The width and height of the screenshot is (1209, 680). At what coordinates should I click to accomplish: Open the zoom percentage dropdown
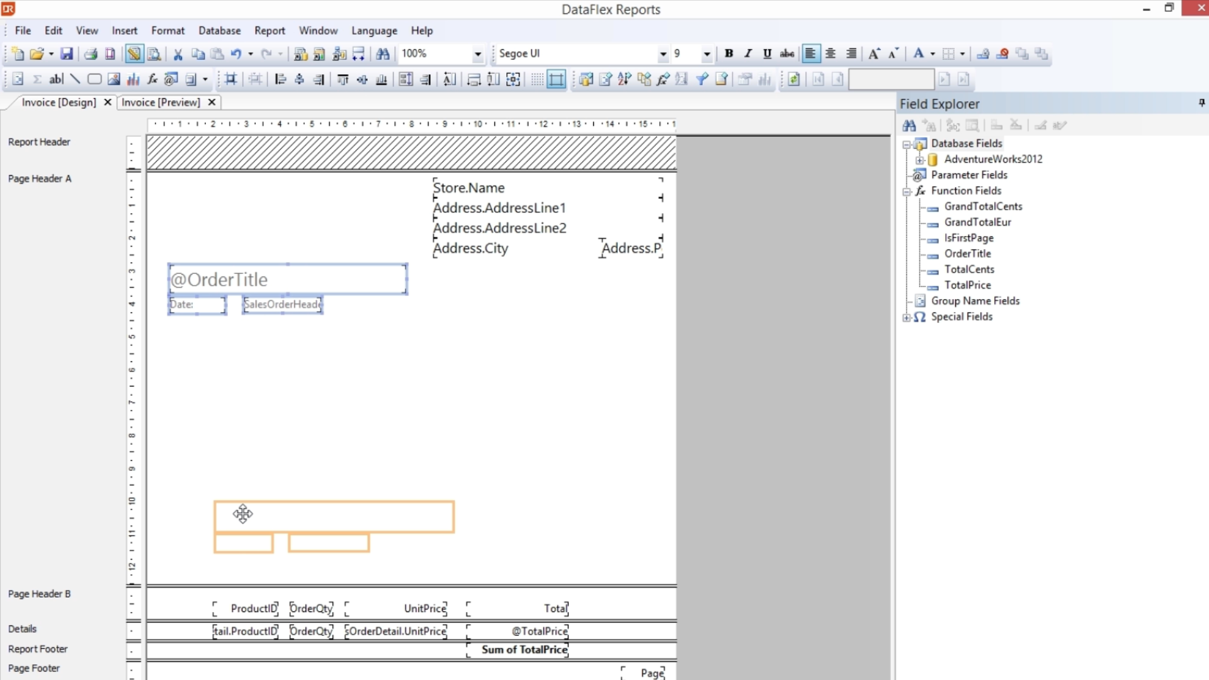tap(477, 54)
